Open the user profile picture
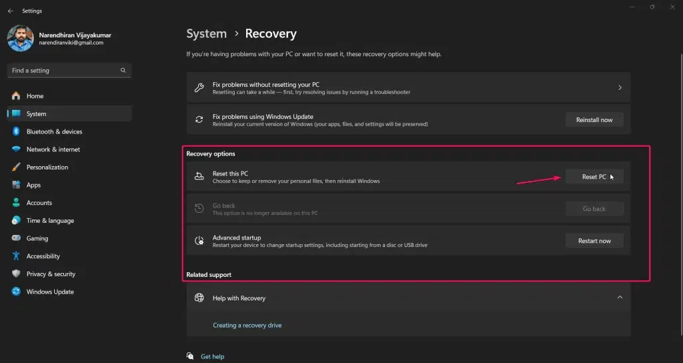This screenshot has height=363, width=683. [21, 38]
